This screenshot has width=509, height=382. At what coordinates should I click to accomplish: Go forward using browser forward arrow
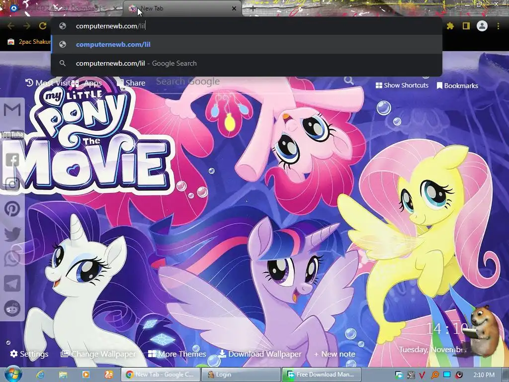27,26
